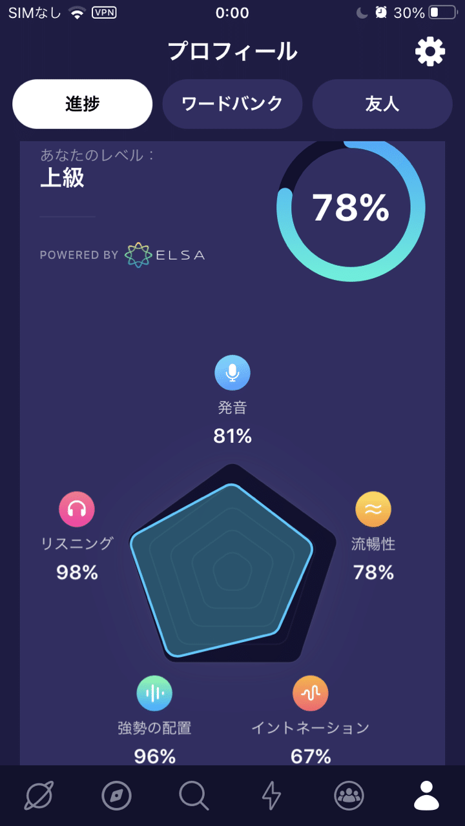Open the compass discover tab

tap(116, 796)
